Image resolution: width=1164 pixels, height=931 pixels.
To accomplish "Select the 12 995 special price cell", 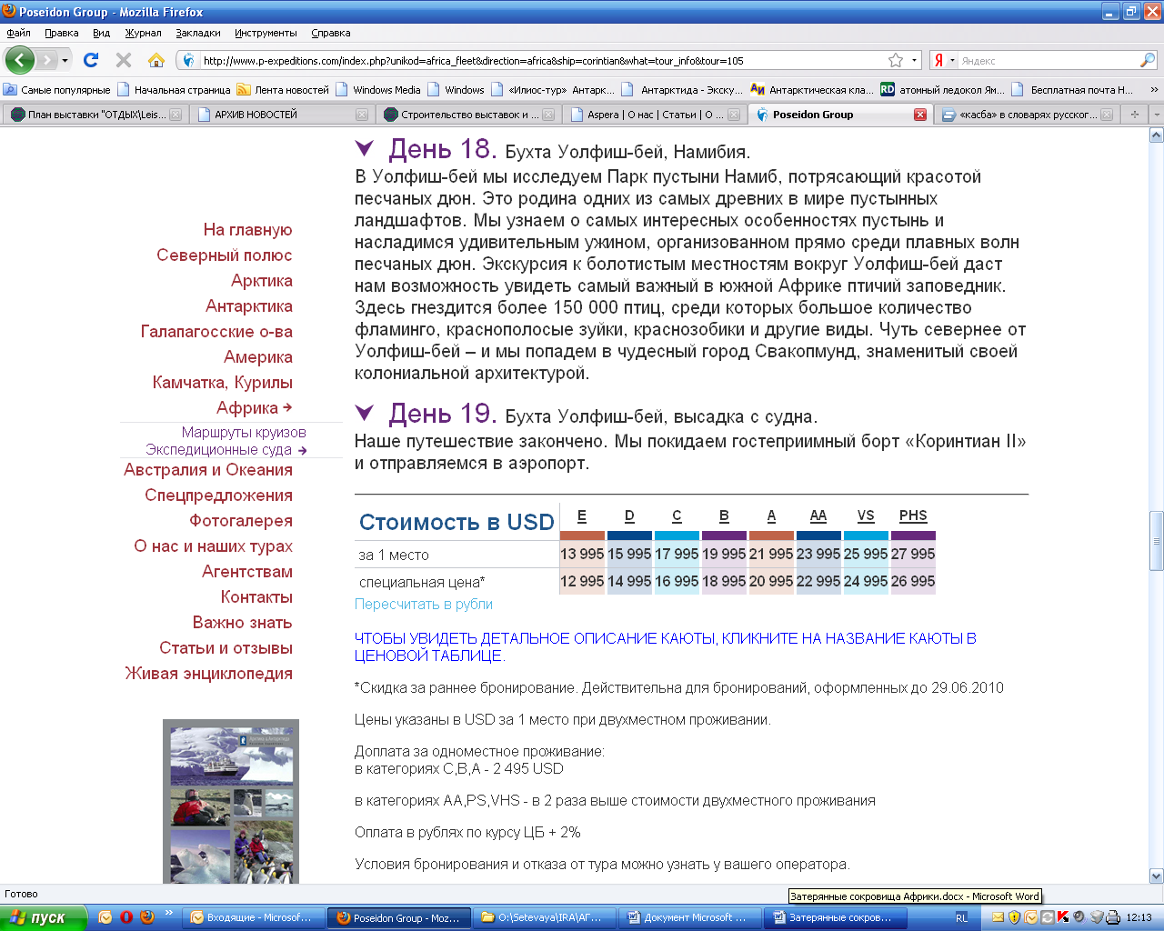I will [x=582, y=581].
